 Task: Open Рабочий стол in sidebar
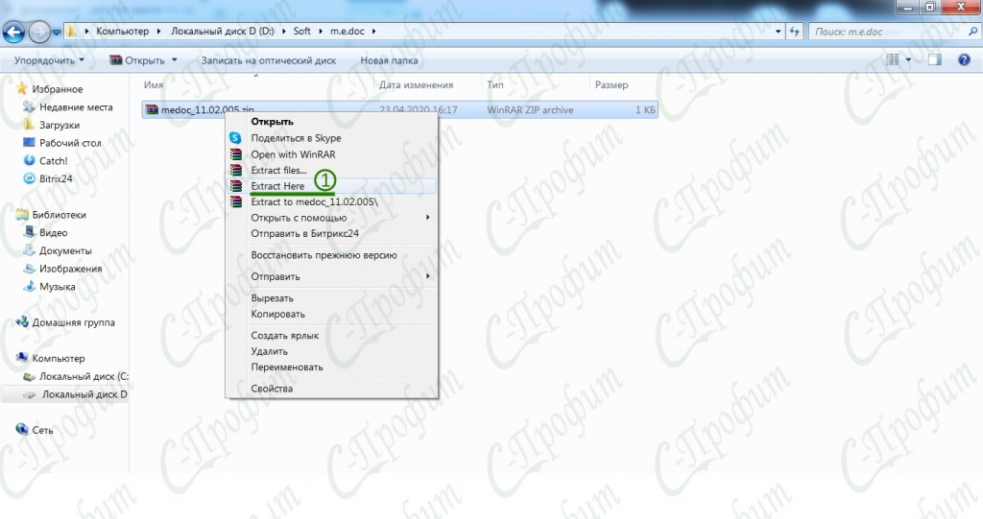pyautogui.click(x=70, y=143)
